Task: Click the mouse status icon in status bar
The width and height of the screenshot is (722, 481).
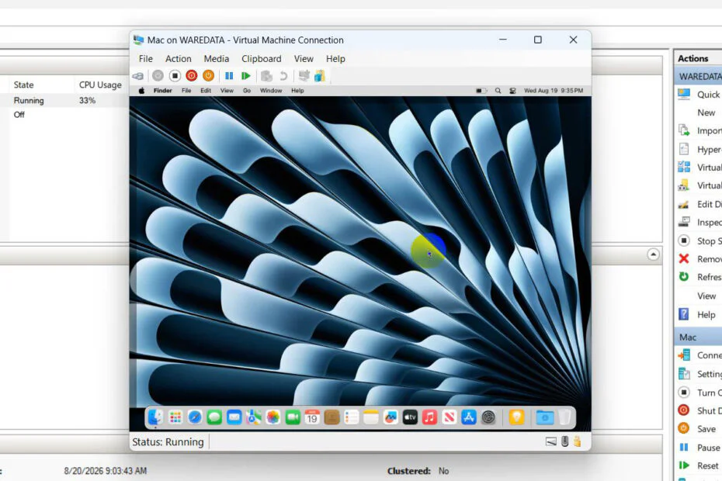Action: coord(565,442)
